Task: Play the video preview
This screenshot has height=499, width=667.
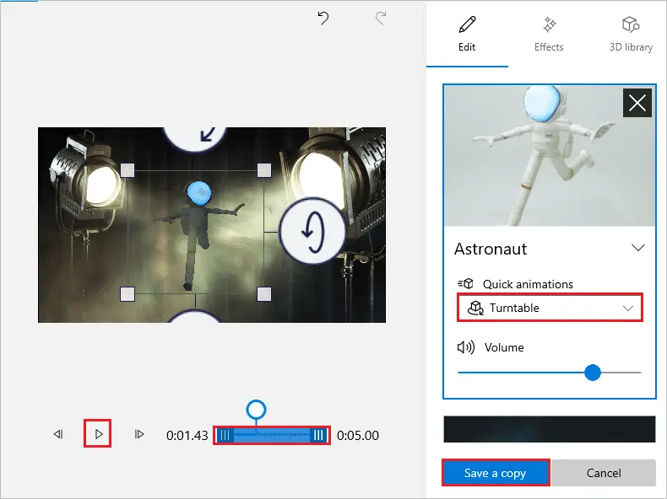Action: tap(98, 433)
